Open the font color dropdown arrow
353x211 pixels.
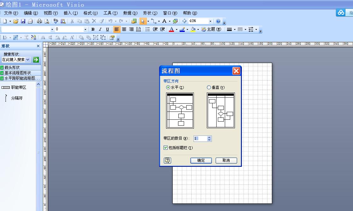pyautogui.click(x=176, y=29)
